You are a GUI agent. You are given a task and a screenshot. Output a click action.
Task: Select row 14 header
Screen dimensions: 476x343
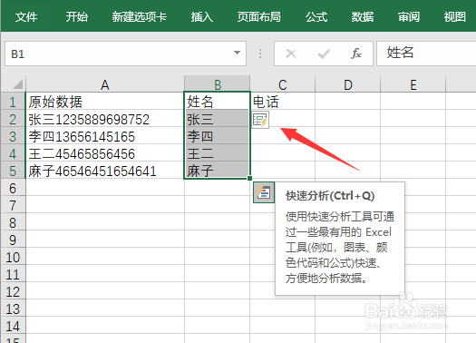(13, 326)
